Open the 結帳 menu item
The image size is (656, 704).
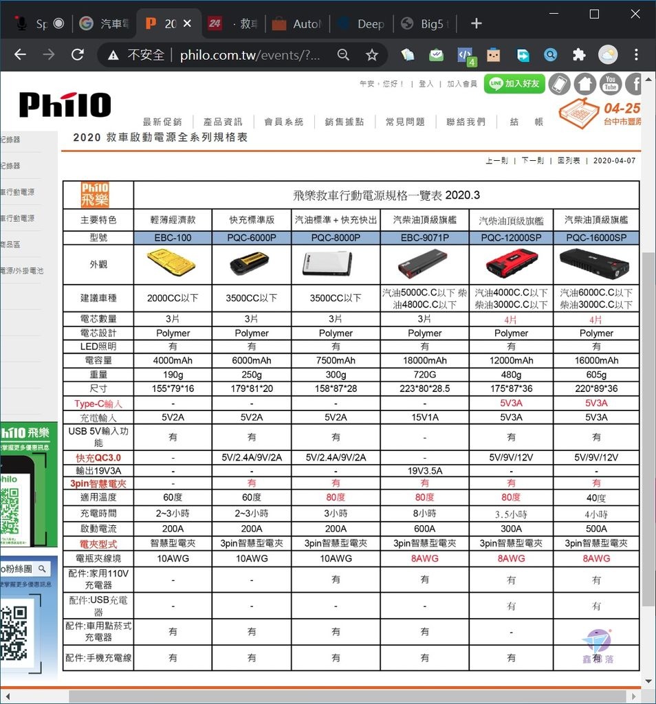click(527, 122)
